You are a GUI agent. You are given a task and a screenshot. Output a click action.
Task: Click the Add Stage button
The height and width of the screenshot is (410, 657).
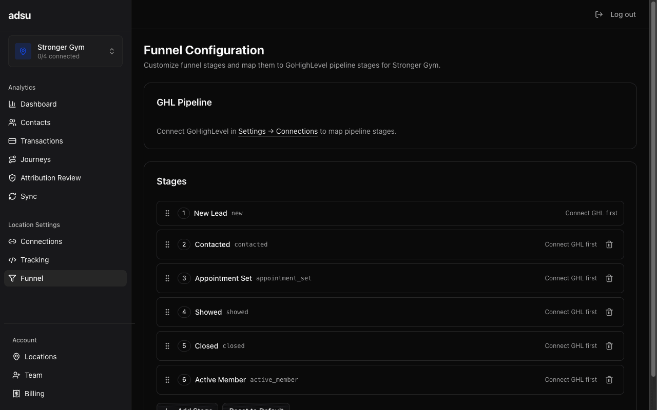[x=187, y=408]
